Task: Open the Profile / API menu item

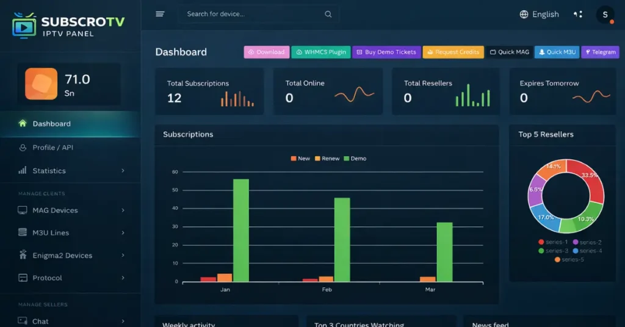Action: click(x=52, y=147)
